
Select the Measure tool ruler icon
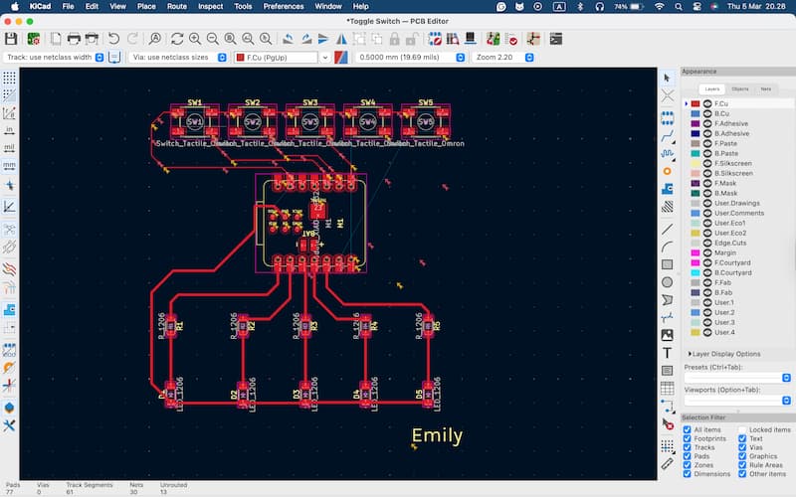667,462
